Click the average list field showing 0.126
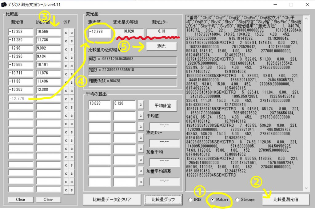315x210 pixels. point(125,105)
